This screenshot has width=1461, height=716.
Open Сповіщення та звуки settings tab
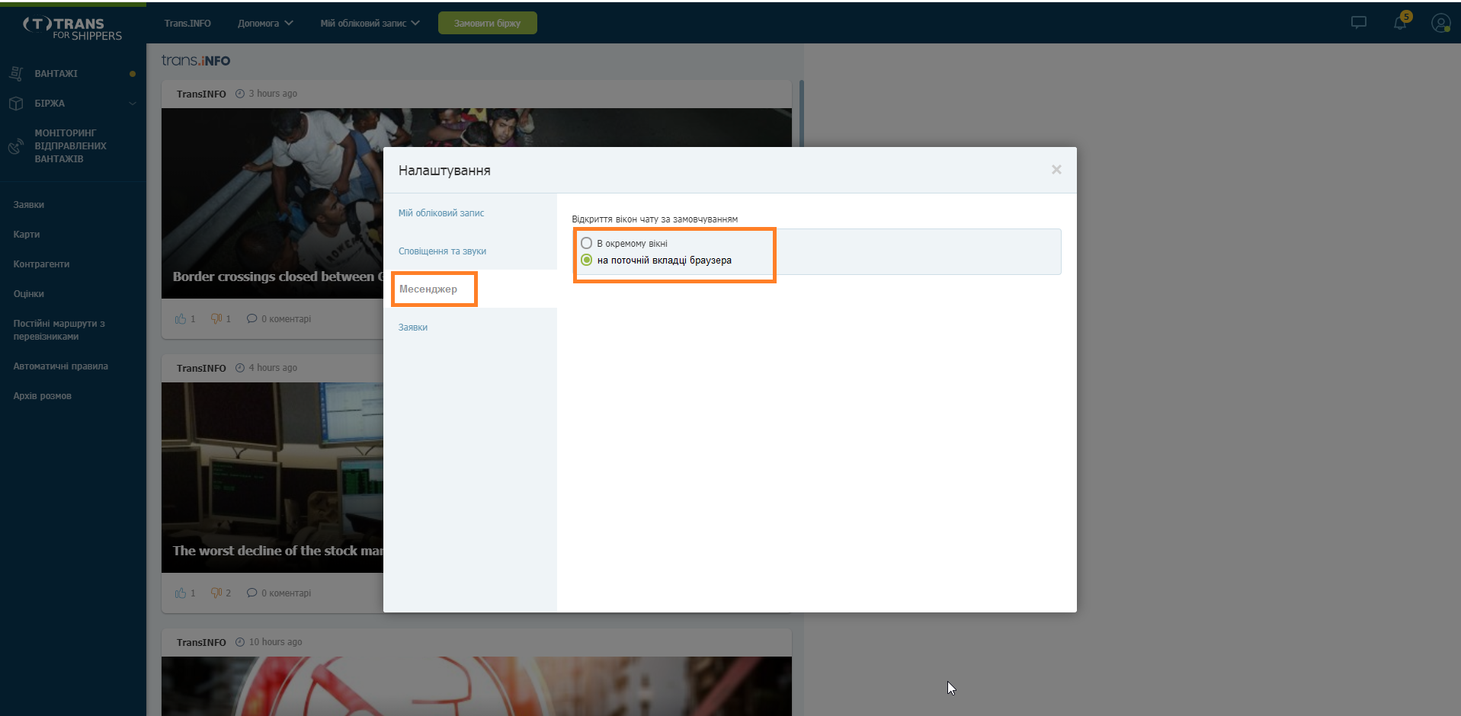pyautogui.click(x=442, y=251)
